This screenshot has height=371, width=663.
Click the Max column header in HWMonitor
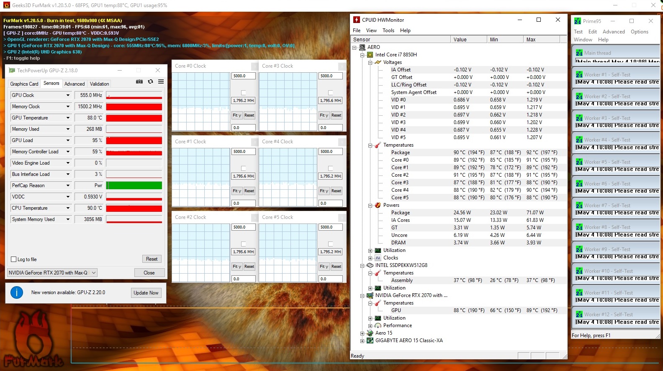542,40
